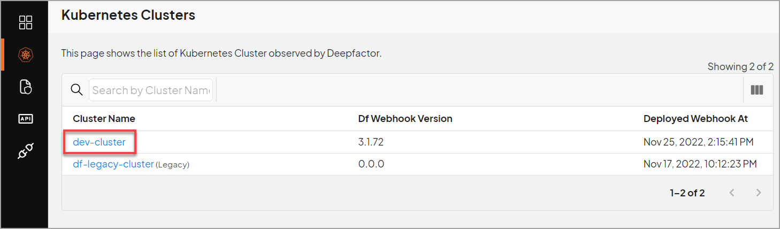Click the 1–2 of 2 pagination label
The height and width of the screenshot is (229, 780).
pos(687,193)
